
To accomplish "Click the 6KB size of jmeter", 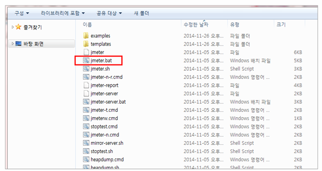I will click(298, 52).
